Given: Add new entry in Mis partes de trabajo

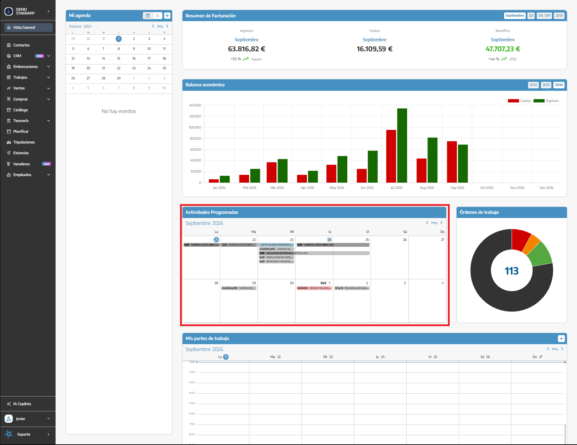Looking at the screenshot, I should coord(561,339).
